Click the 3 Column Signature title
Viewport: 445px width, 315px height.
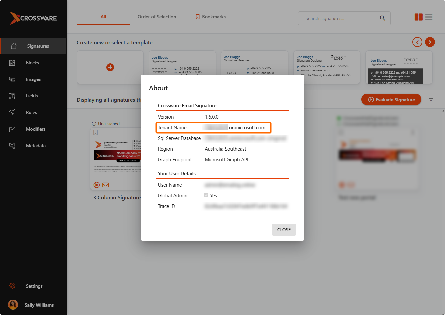click(x=117, y=198)
